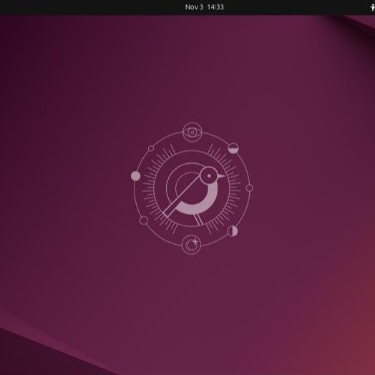
Task: Open the accessibility menu in top bar
Action: pyautogui.click(x=372, y=7)
